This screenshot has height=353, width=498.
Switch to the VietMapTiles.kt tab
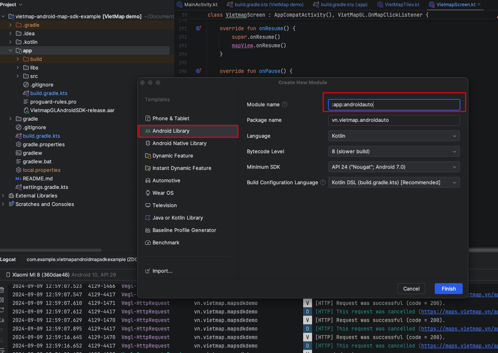[398, 5]
